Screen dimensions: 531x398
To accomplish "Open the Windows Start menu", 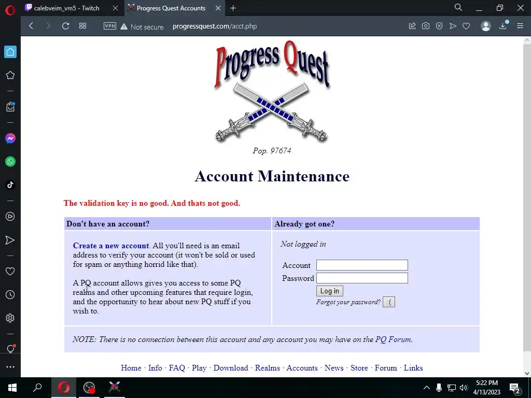I will 12,388.
